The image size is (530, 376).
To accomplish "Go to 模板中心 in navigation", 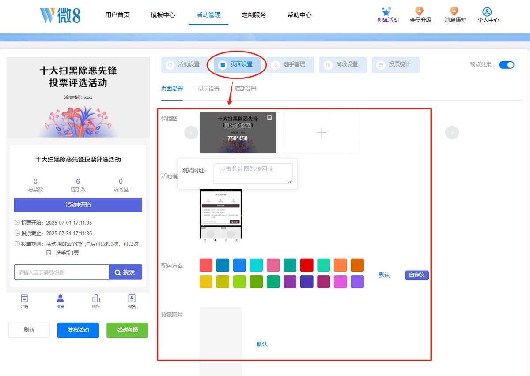I will click(163, 15).
